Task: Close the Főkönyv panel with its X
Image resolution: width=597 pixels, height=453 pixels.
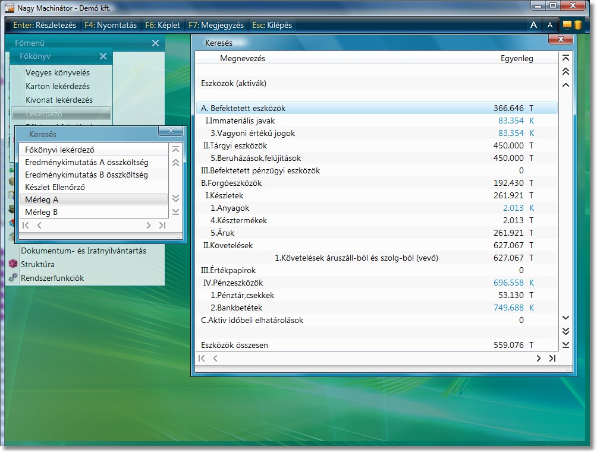Action: point(103,56)
